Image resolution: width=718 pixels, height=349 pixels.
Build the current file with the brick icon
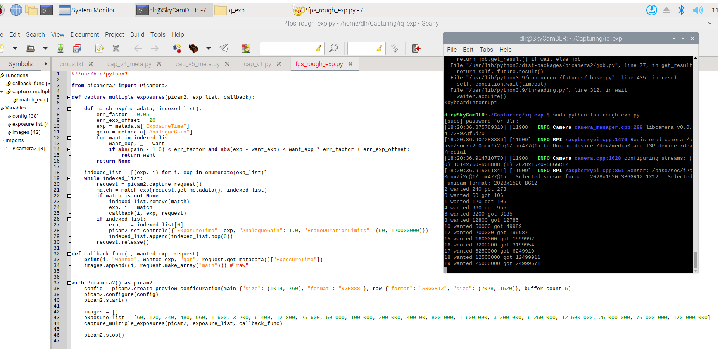point(194,48)
